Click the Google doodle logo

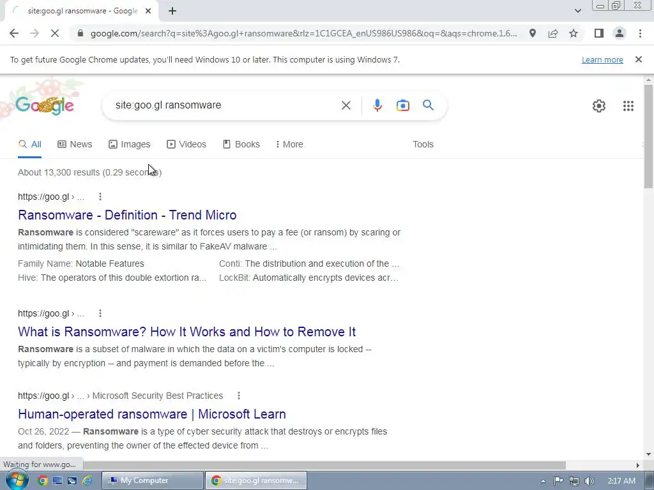pyautogui.click(x=45, y=105)
